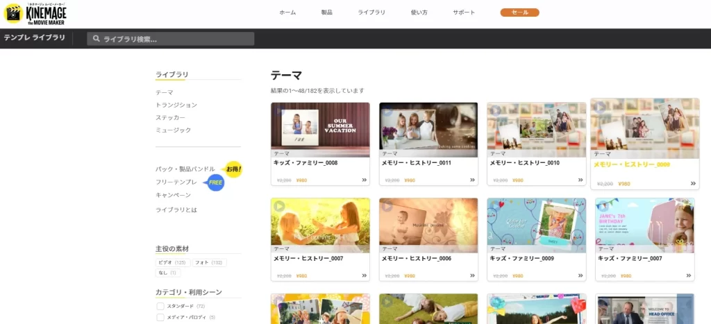Filter by フォト (132) material tag

[x=210, y=263]
